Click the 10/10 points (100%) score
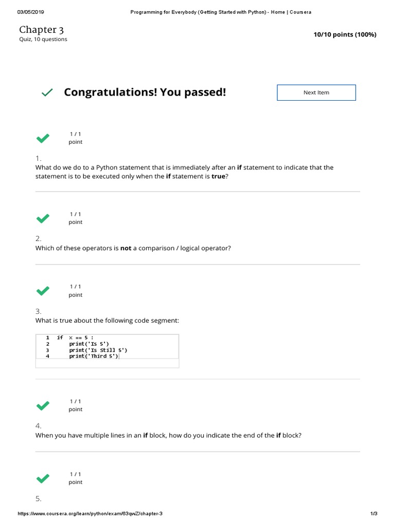Viewport: 395px width, 526px height. point(345,34)
